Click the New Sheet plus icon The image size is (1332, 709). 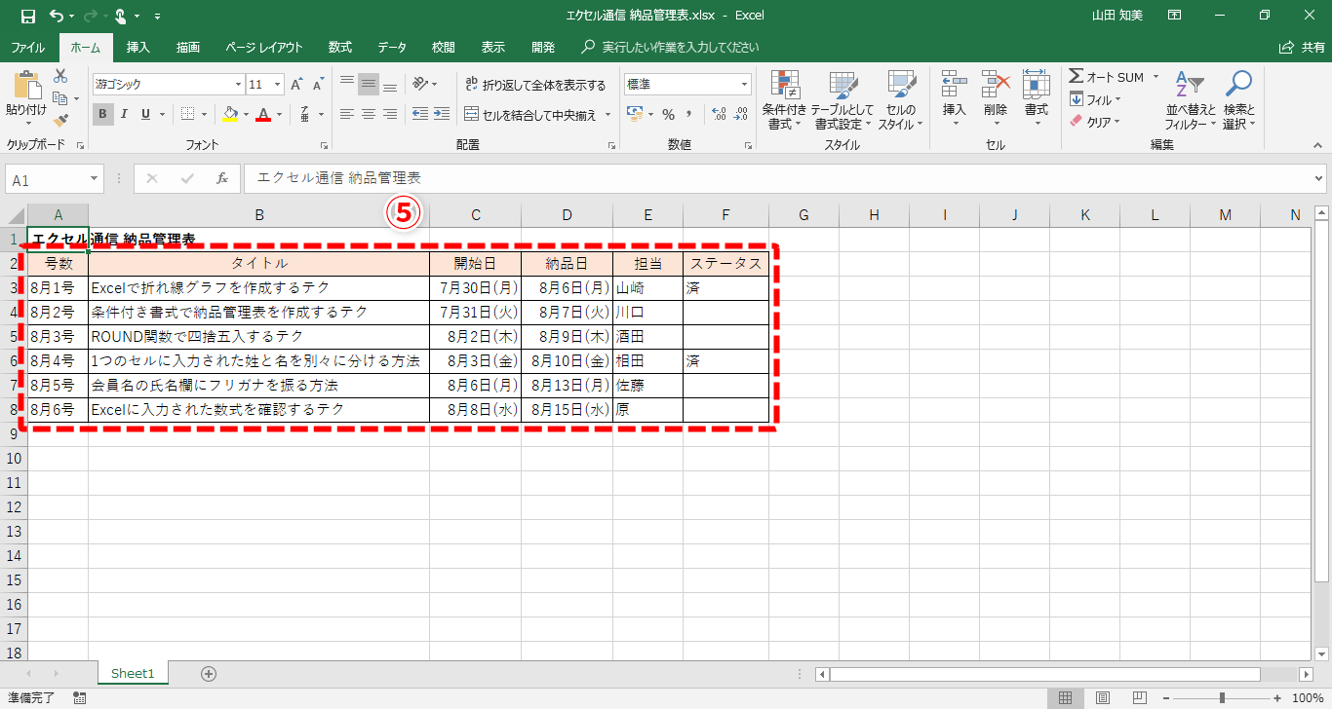click(208, 673)
